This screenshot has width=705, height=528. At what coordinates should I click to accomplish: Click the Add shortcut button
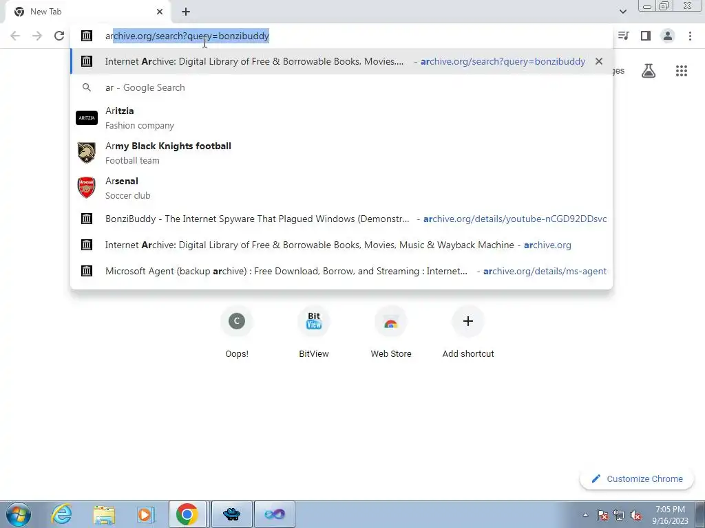pos(468,332)
